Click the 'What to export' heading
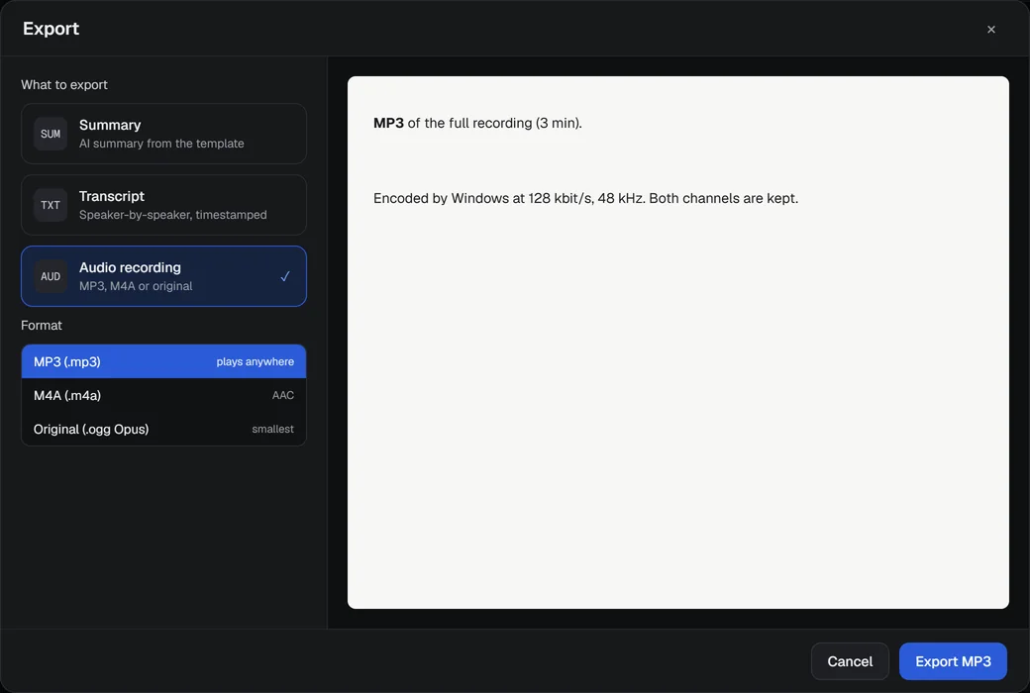 tap(64, 85)
